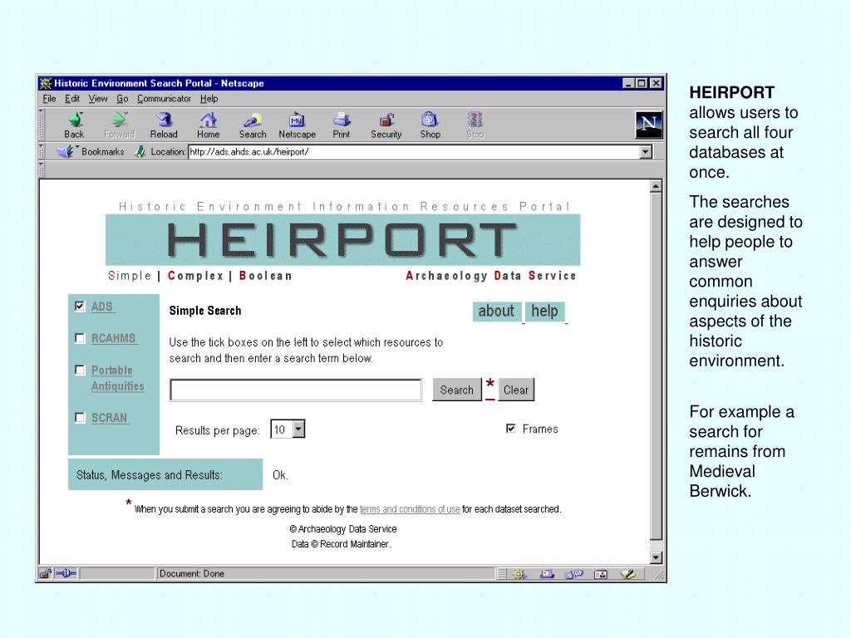Open the Security toolbar icon
Viewport: 851px width, 638px height.
[x=386, y=125]
